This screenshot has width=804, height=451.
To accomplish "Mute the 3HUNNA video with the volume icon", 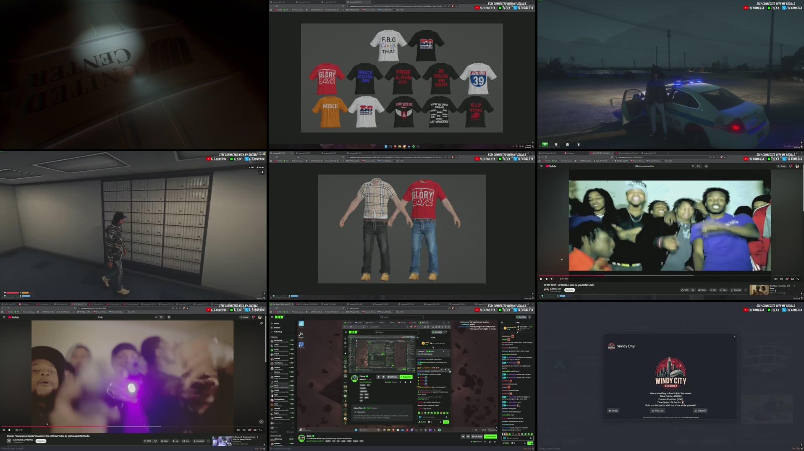I will click(546, 279).
